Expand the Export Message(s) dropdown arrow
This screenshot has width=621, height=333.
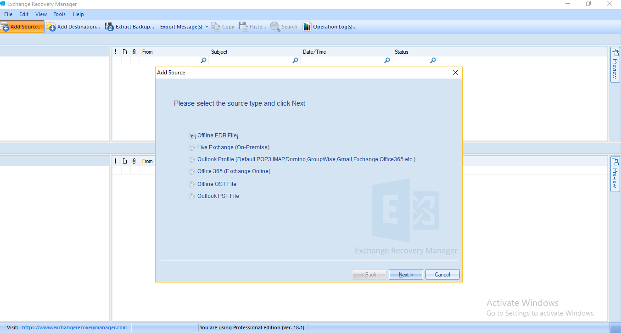click(207, 27)
